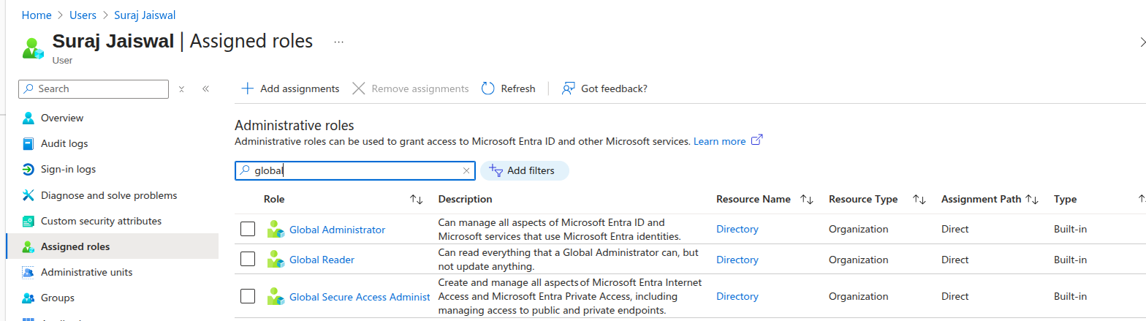This screenshot has width=1146, height=321.
Task: Click the Global Administrator role link
Action: (337, 230)
